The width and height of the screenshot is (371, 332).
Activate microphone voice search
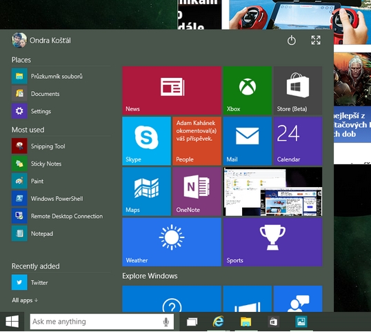tap(166, 322)
